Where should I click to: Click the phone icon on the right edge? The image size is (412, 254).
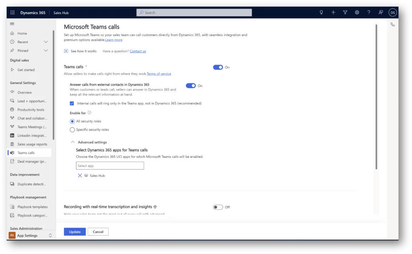(392, 24)
